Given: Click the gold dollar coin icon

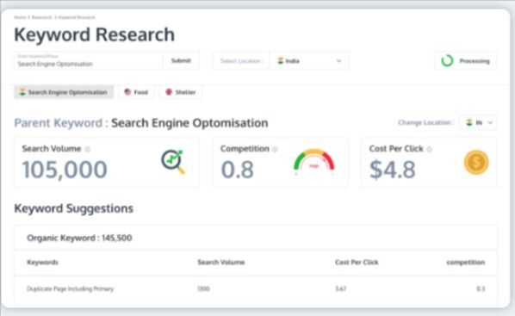Looking at the screenshot, I should pos(476,162).
